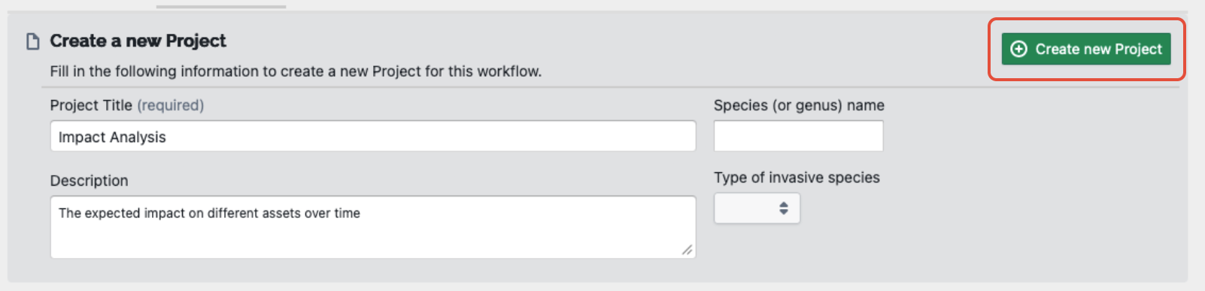Click the Species (or genus) name label
Screen dimensions: 1205x291
pyautogui.click(x=799, y=105)
